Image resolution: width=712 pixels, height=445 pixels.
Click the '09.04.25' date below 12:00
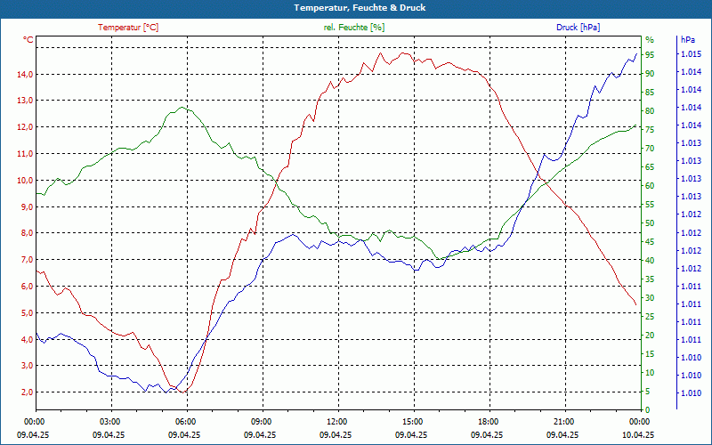(x=336, y=434)
